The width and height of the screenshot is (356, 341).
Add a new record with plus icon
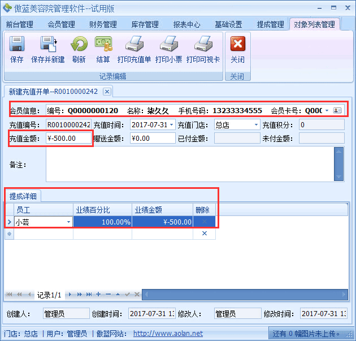tap(98, 294)
